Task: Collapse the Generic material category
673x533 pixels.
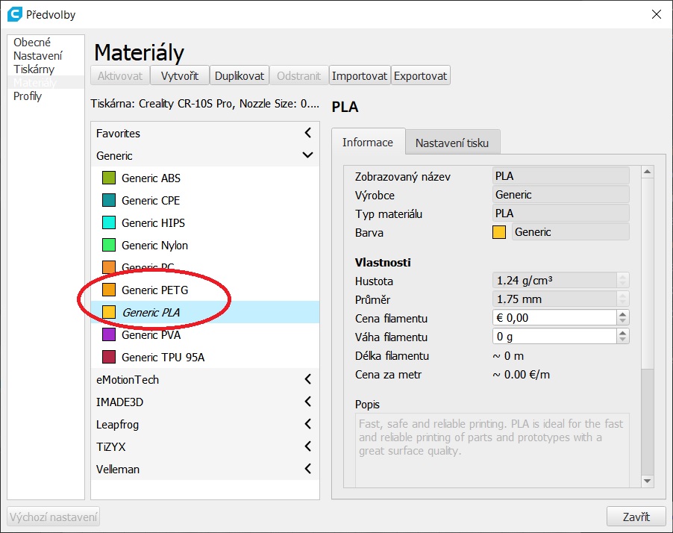Action: click(307, 156)
